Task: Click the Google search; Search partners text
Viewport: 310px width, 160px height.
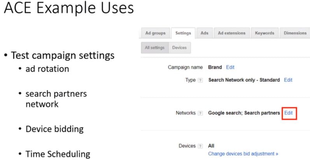Action: (244, 113)
